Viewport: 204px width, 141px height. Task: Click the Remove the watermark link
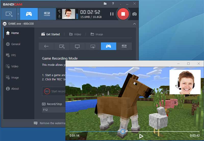coord(53,123)
